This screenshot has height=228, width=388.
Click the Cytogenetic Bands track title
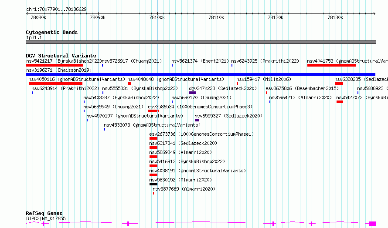52,32
